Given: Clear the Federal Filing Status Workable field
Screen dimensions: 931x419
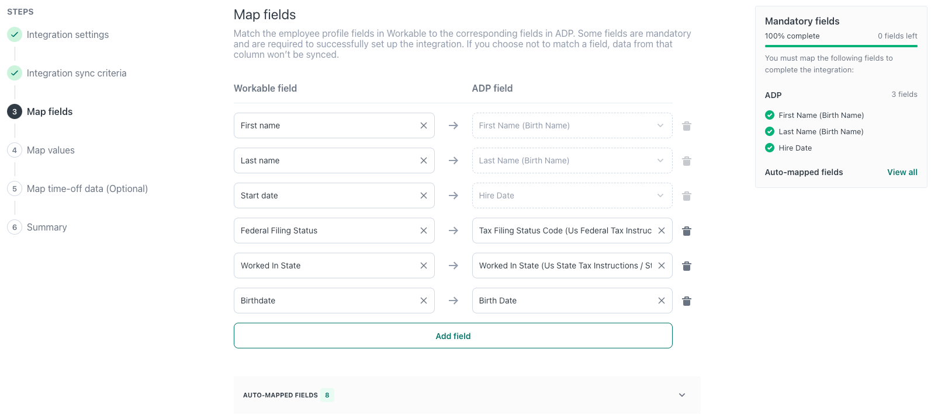Looking at the screenshot, I should [x=424, y=231].
